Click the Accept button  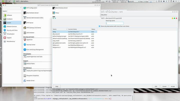tap(173, 87)
